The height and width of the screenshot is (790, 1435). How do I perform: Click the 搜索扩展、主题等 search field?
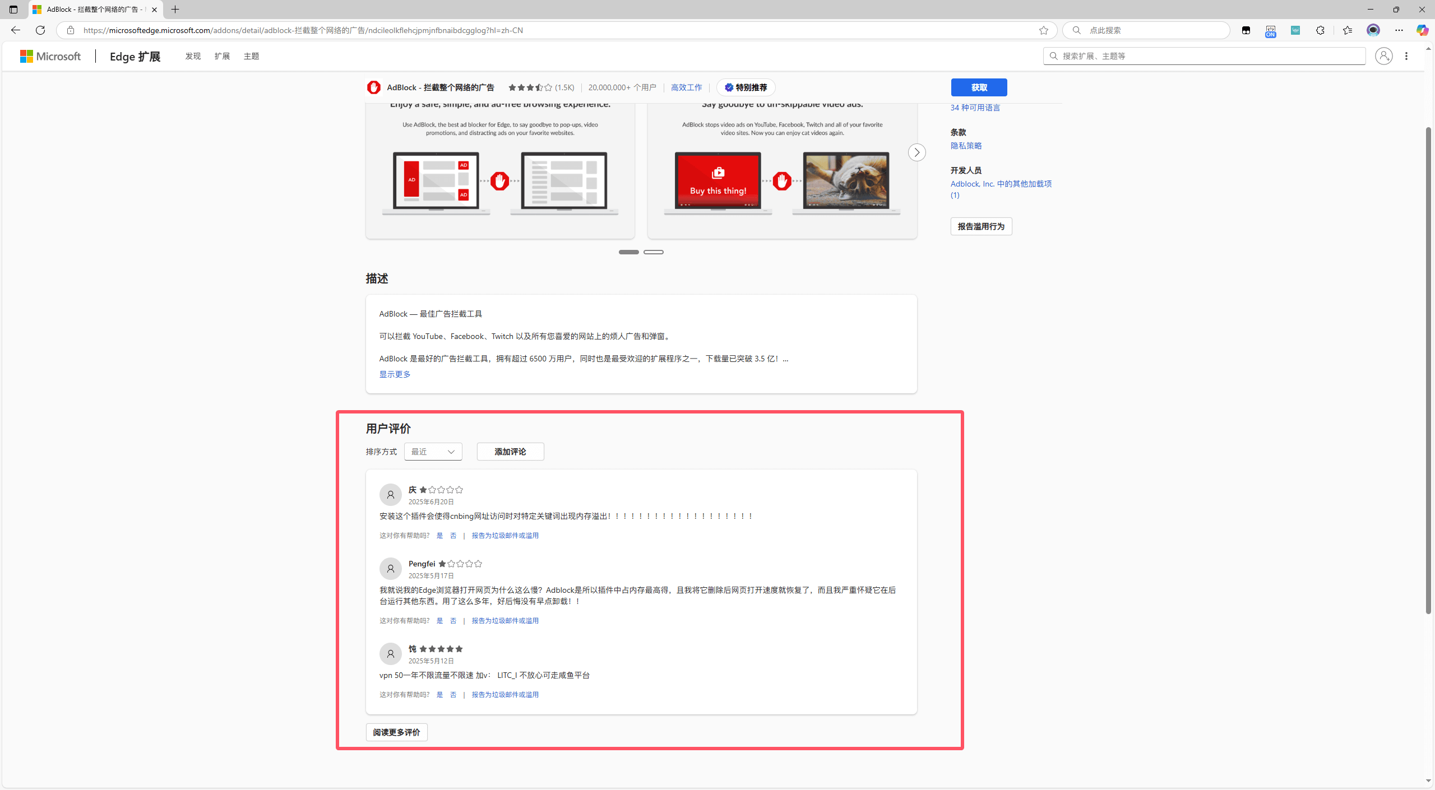1205,56
